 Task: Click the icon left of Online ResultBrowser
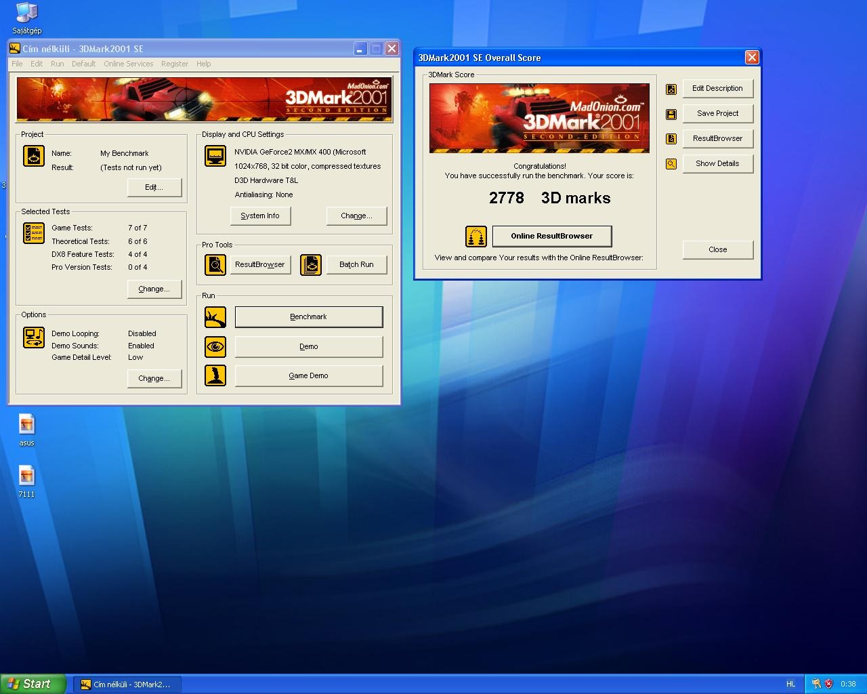(x=476, y=237)
